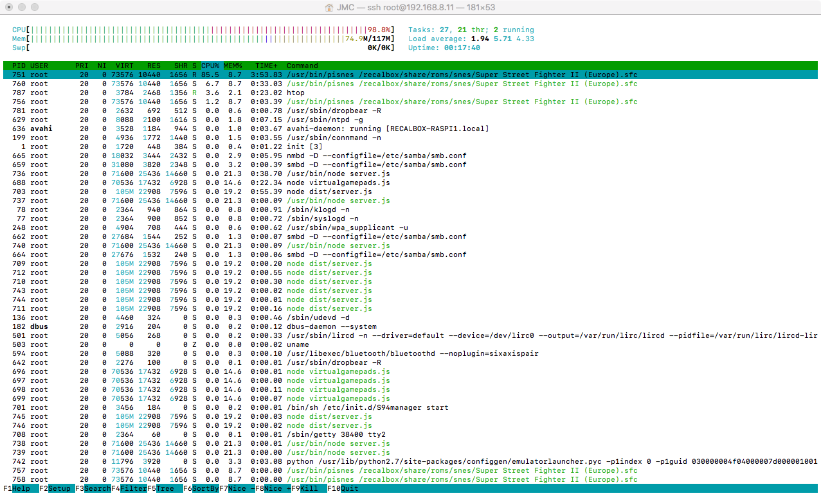Viewport: 821px width, 496px height.
Task: Click the PID column header
Action: (19, 66)
